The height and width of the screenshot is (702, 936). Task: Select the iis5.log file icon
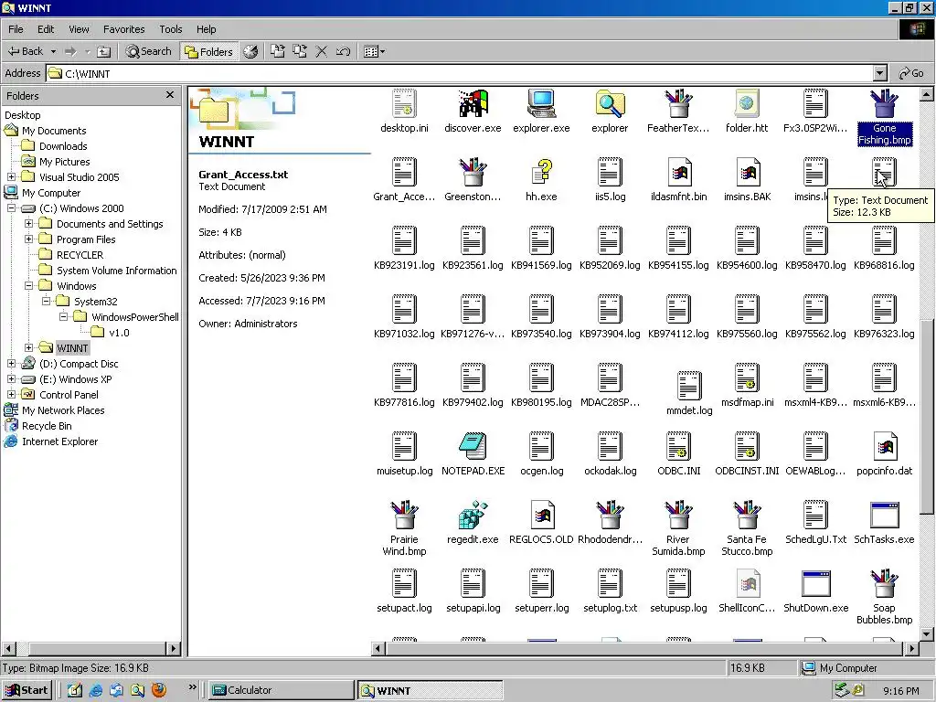tap(610, 172)
